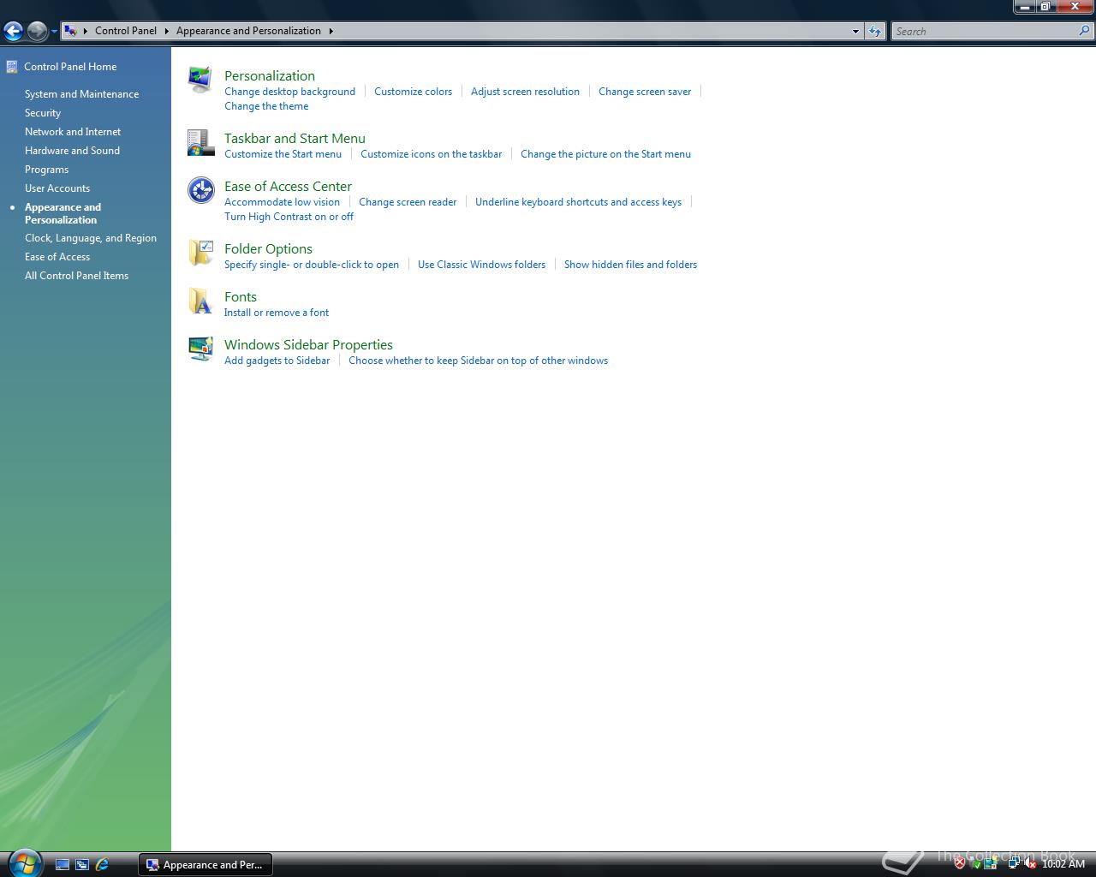Click Change screen reader link
This screenshot has width=1096, height=877.
[x=408, y=202]
